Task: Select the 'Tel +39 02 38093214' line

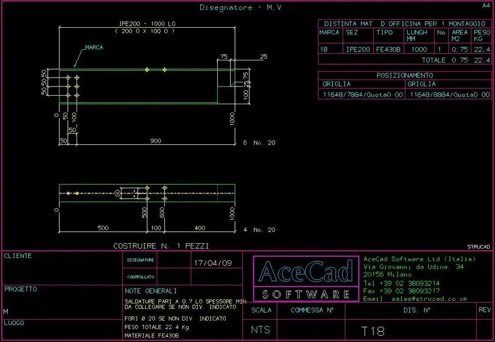Action: (x=401, y=283)
